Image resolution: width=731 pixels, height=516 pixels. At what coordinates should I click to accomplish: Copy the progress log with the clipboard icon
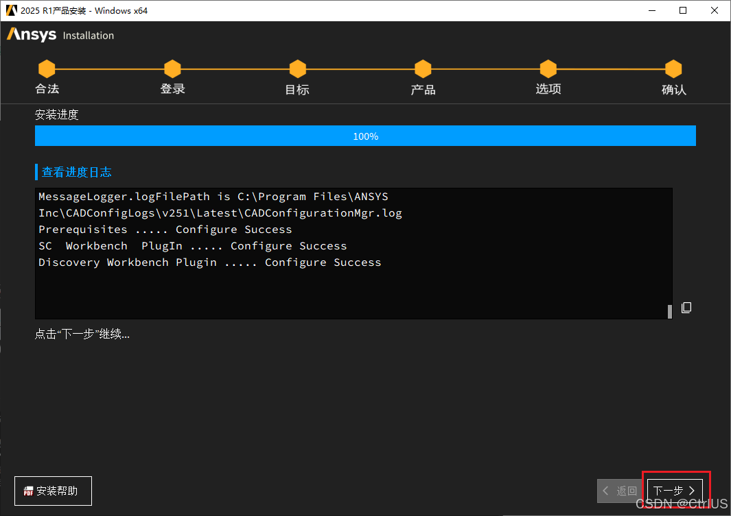click(686, 308)
